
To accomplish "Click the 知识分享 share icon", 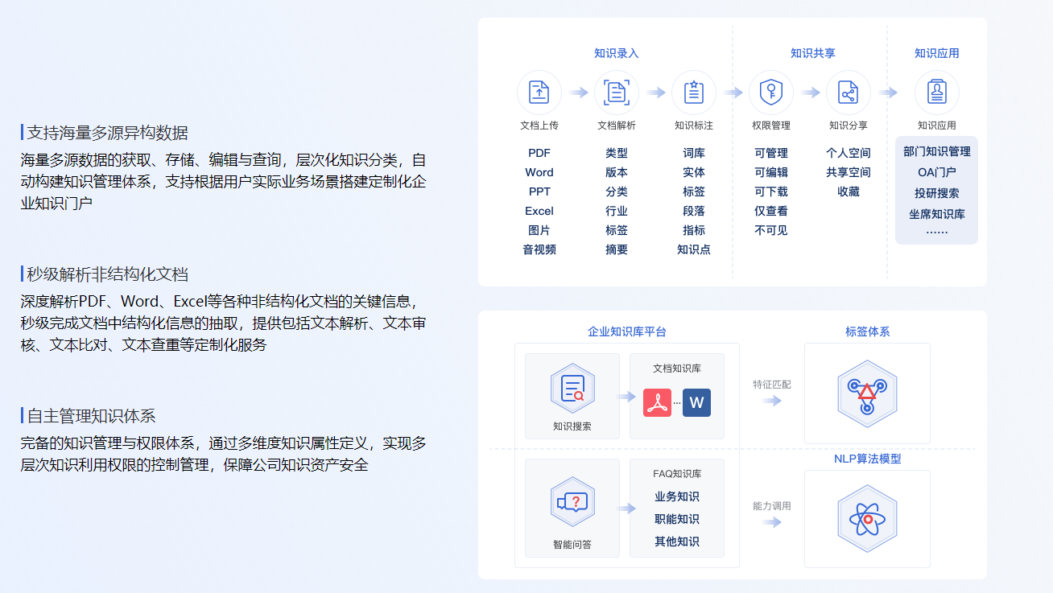I will [849, 93].
